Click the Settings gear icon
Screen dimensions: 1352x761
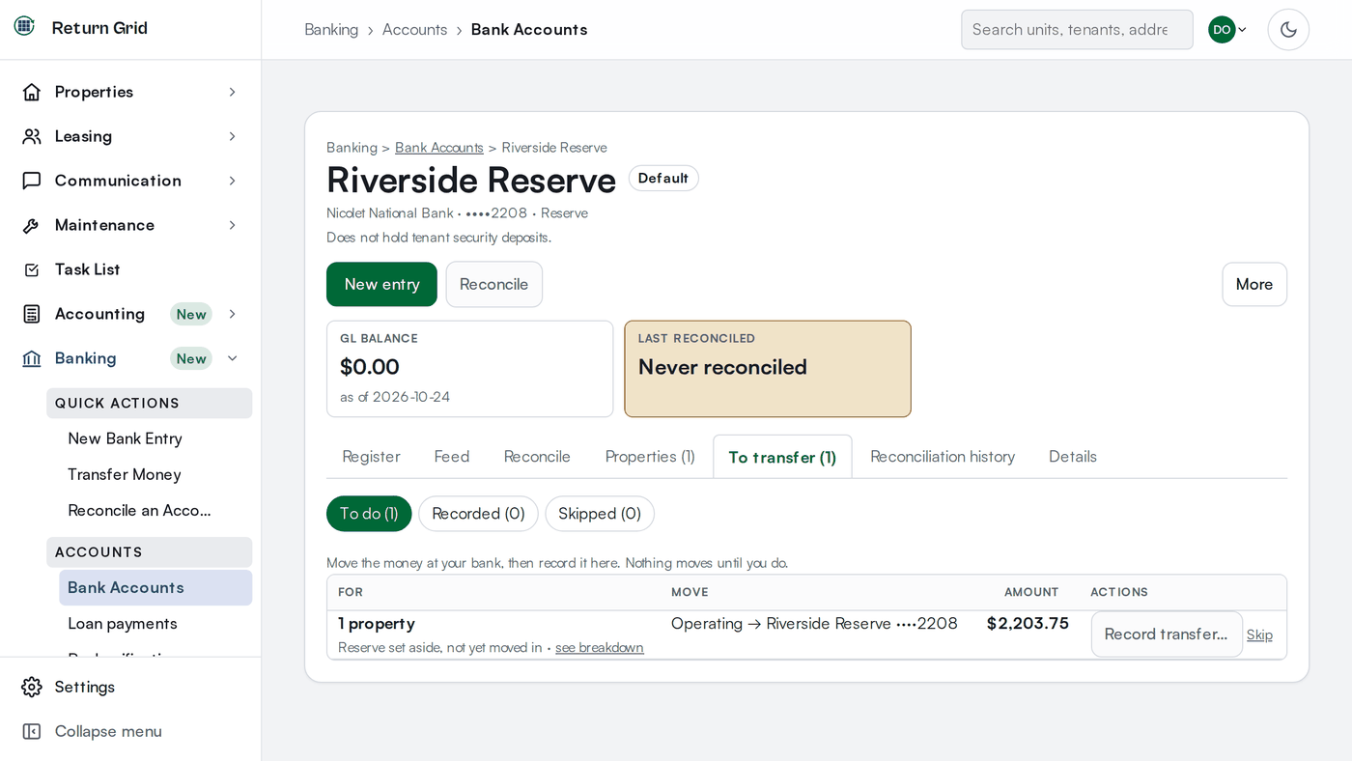(x=32, y=687)
